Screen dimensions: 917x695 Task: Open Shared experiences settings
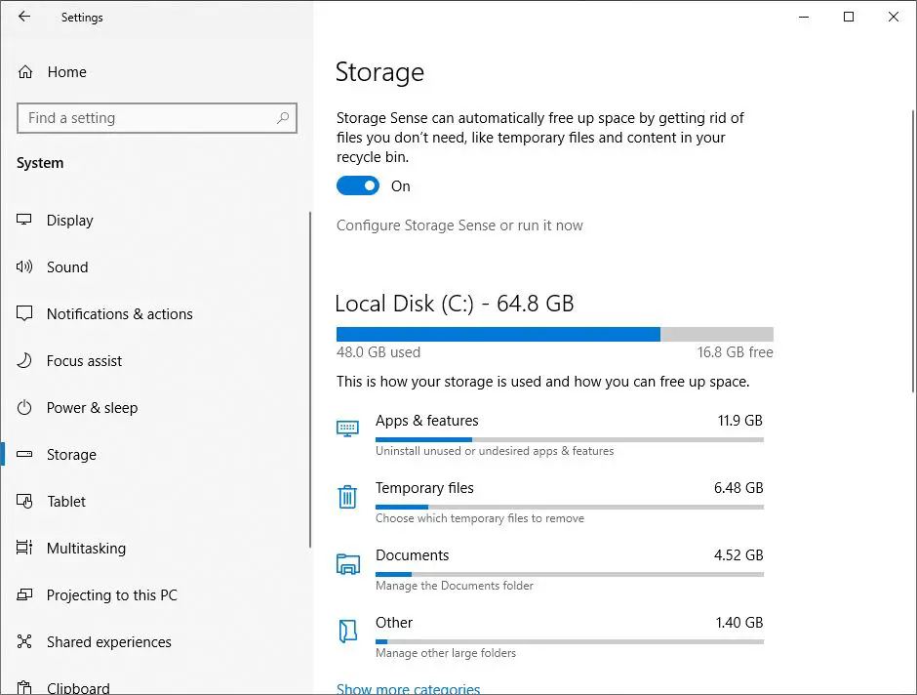coord(108,642)
